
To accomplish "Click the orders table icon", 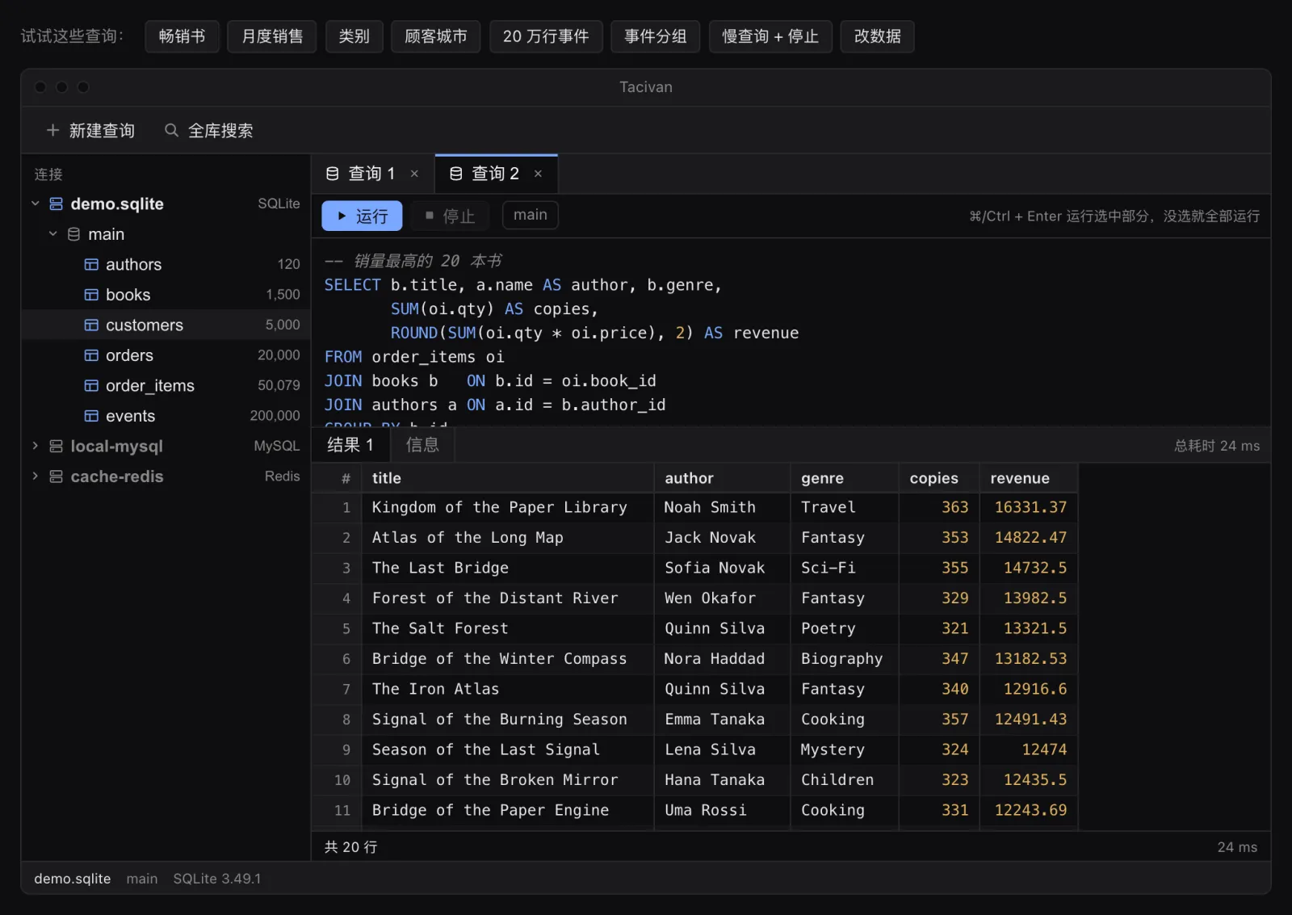I will [x=91, y=355].
